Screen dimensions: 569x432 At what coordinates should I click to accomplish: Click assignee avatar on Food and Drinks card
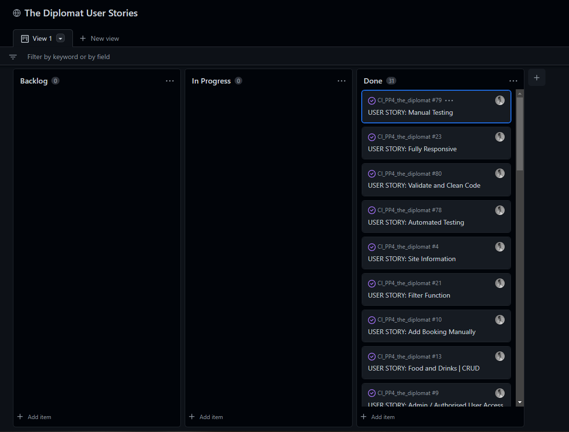click(500, 357)
